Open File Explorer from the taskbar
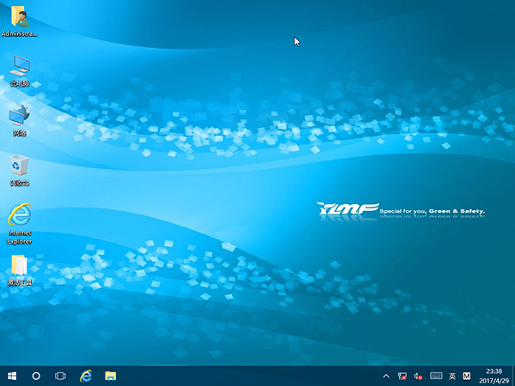The height and width of the screenshot is (386, 515). (x=111, y=376)
